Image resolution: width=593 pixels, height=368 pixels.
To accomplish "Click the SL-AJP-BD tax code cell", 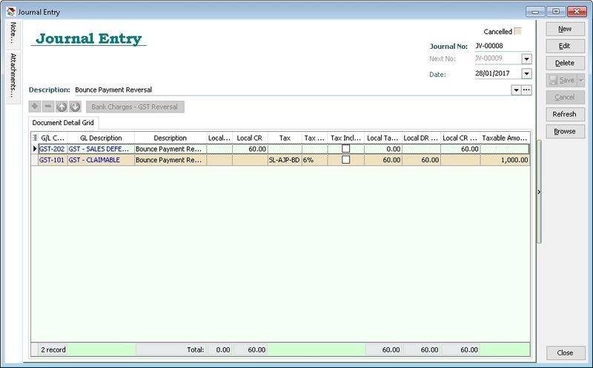I will 285,160.
